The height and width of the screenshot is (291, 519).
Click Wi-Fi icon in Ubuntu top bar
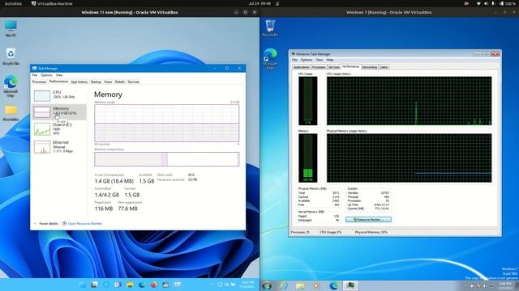pos(478,3)
